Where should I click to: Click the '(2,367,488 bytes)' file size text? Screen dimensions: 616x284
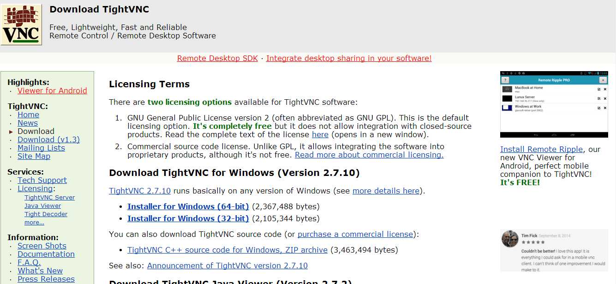tap(286, 206)
